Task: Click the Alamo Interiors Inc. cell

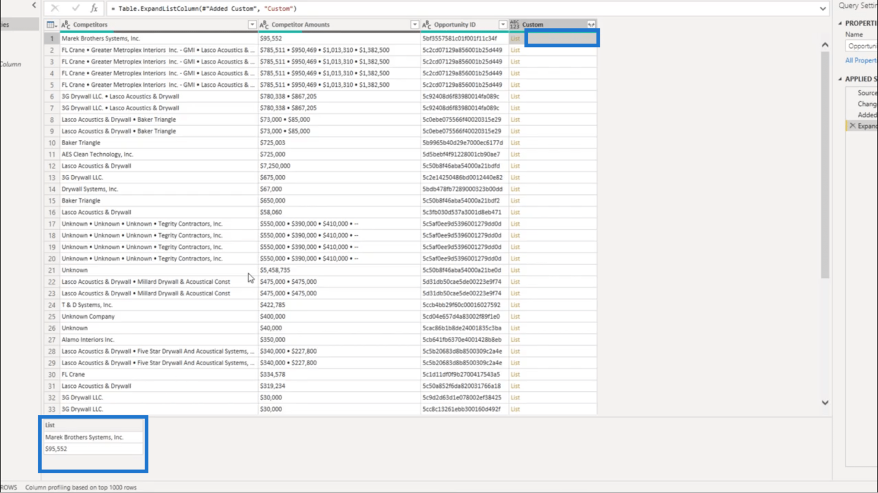Action: [159, 340]
